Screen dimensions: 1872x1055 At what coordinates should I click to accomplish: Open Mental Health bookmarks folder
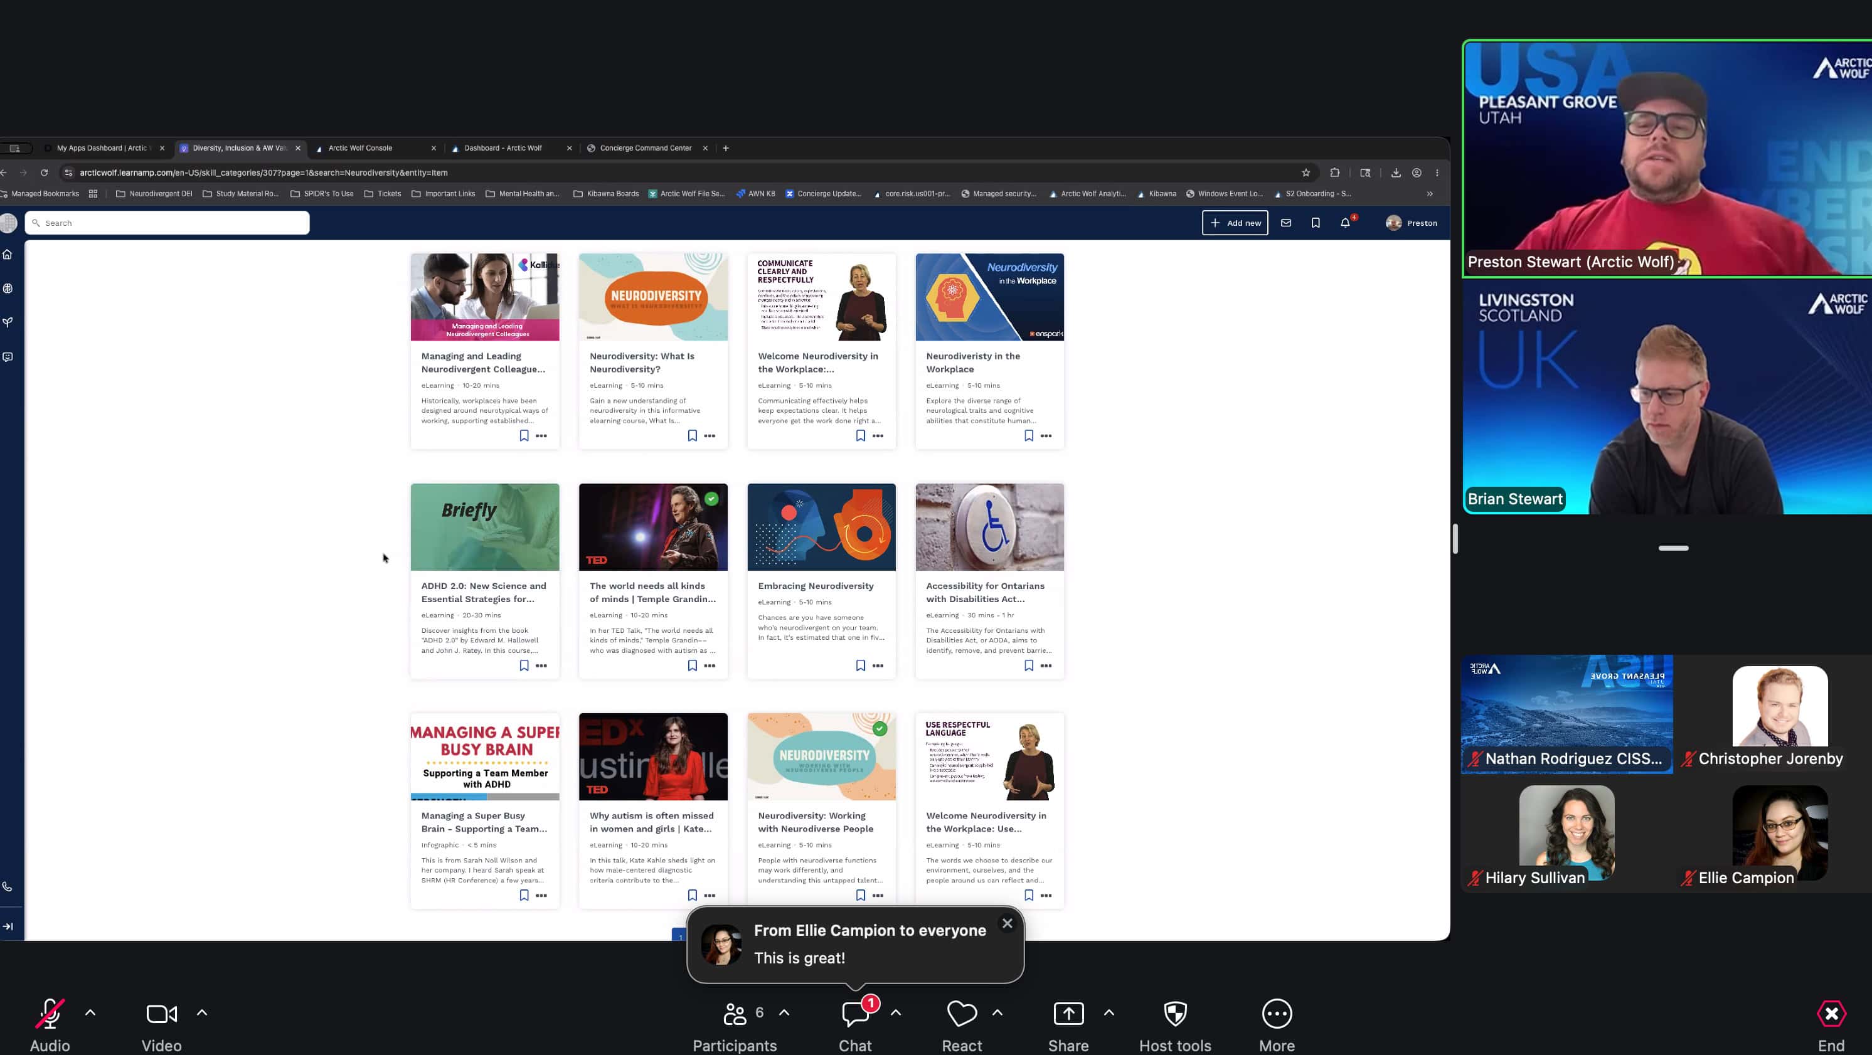tap(523, 194)
